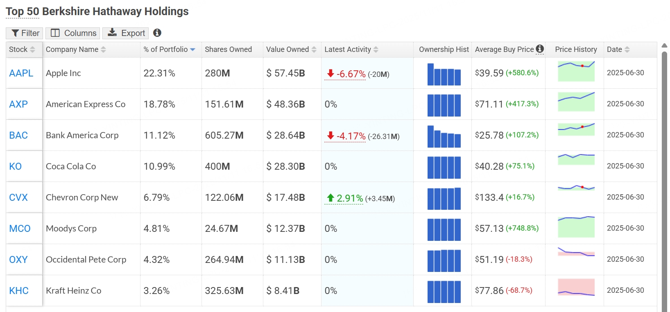Open the AXP stock link
670x312 pixels.
(18, 104)
